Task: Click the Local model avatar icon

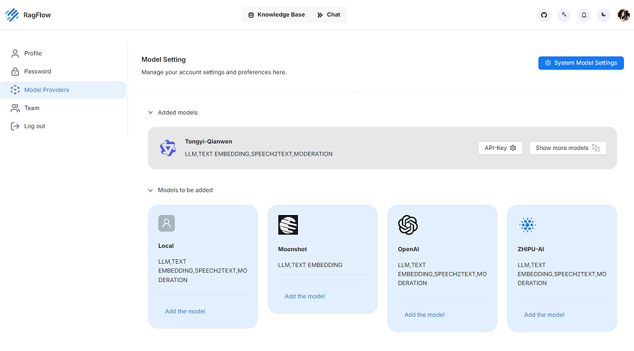Action: click(x=167, y=223)
